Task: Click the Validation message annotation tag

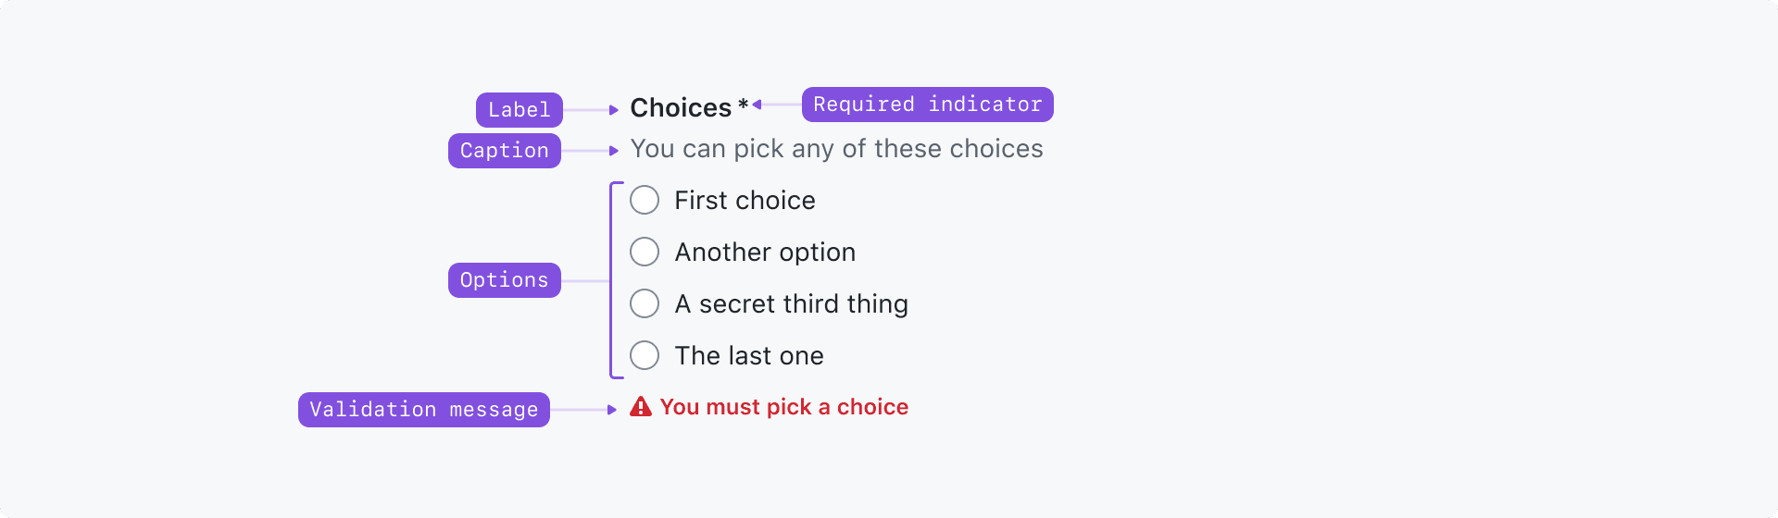Action: 424,410
